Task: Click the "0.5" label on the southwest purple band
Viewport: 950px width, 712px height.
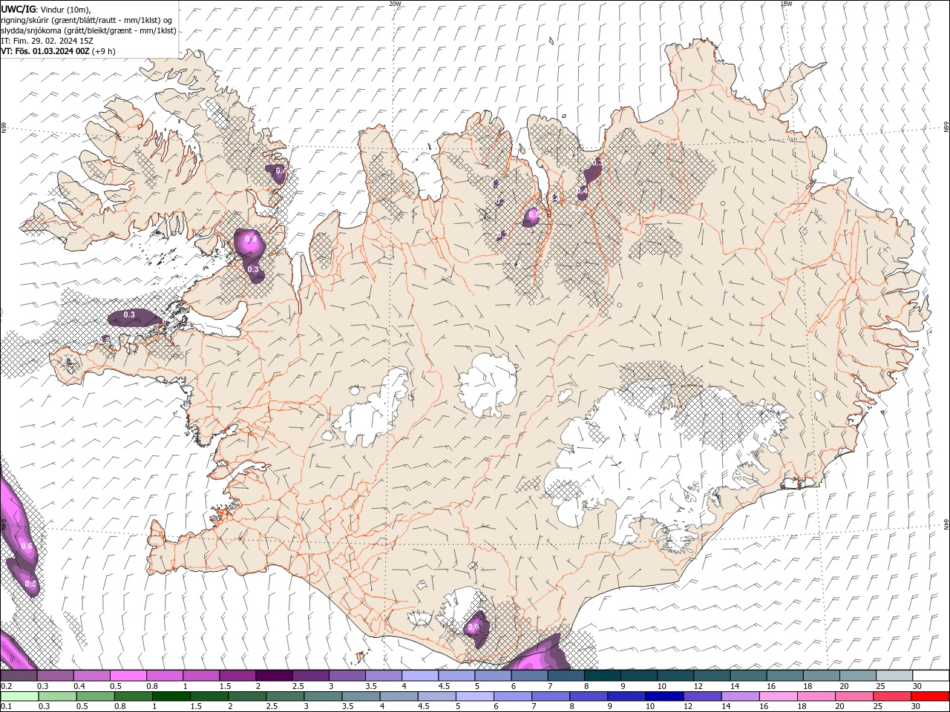Action: (30, 584)
